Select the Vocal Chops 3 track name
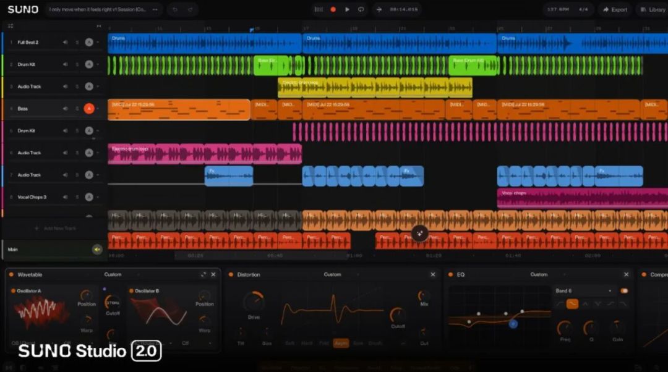Screen dimensions: 668x372 coord(32,197)
